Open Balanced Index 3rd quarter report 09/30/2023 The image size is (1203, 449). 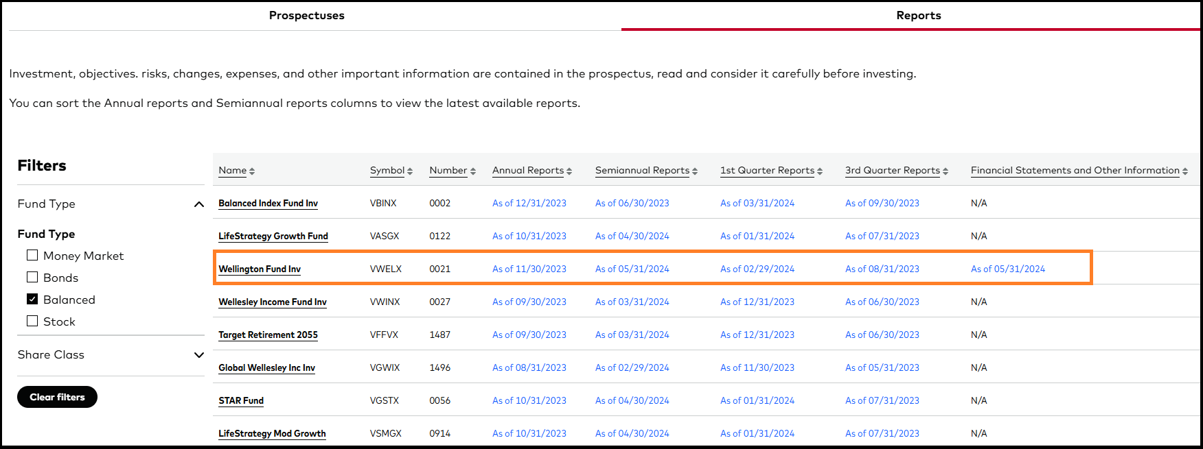click(x=882, y=204)
